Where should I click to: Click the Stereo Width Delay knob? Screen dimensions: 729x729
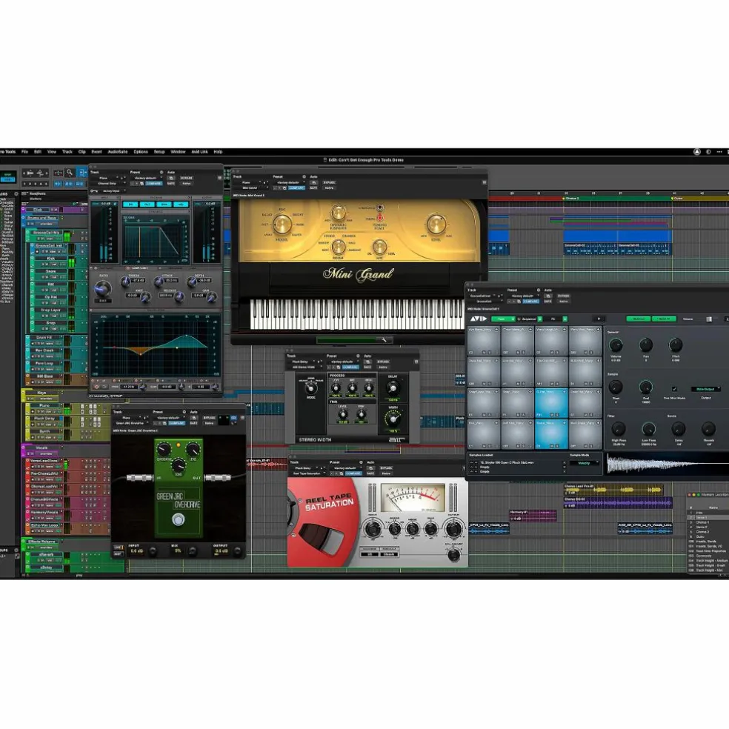393,387
